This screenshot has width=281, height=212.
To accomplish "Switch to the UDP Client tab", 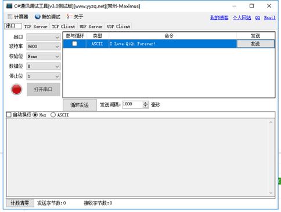I will tap(118, 27).
